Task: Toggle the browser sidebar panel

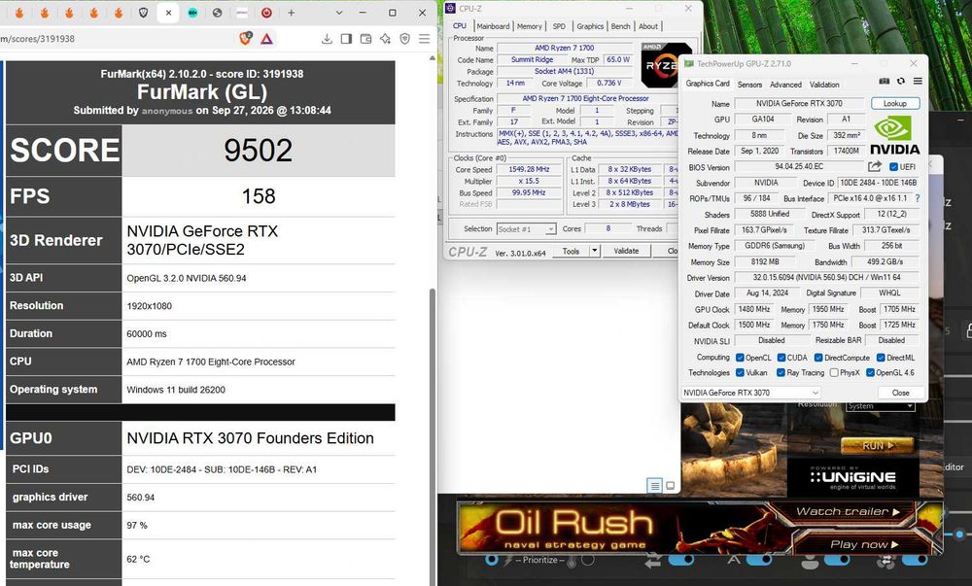Action: [x=347, y=39]
